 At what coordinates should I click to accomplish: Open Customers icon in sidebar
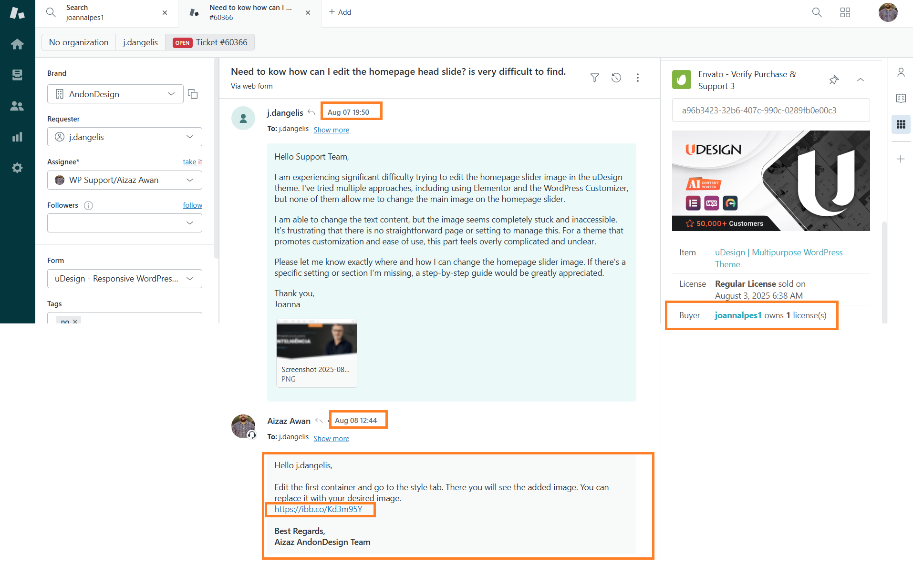[x=17, y=106]
